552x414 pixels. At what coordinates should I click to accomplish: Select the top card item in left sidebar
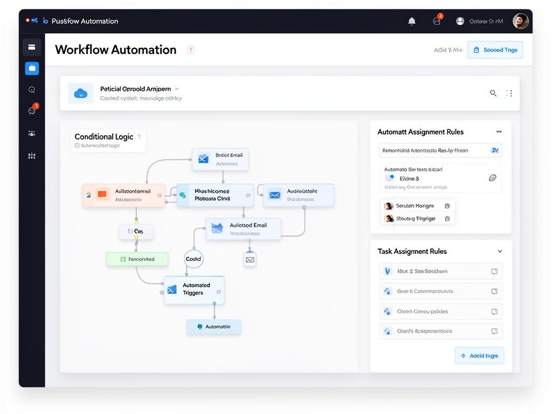pyautogui.click(x=32, y=47)
